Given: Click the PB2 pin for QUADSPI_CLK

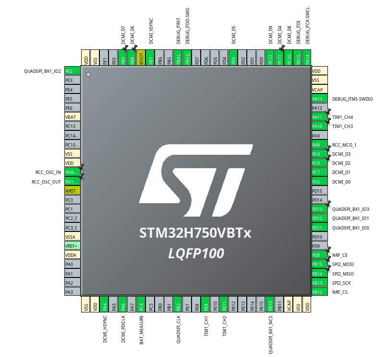Looking at the screenshot, I should pyautogui.click(x=178, y=305).
